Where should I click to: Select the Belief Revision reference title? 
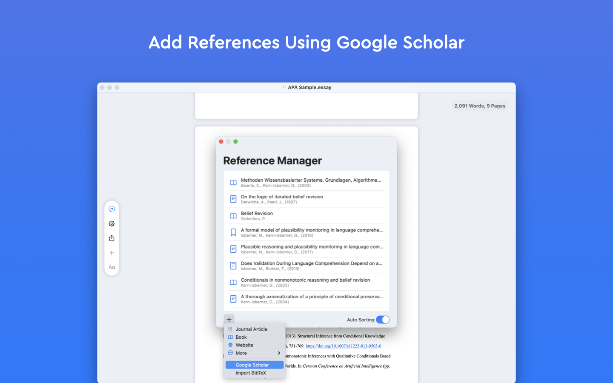click(x=257, y=213)
